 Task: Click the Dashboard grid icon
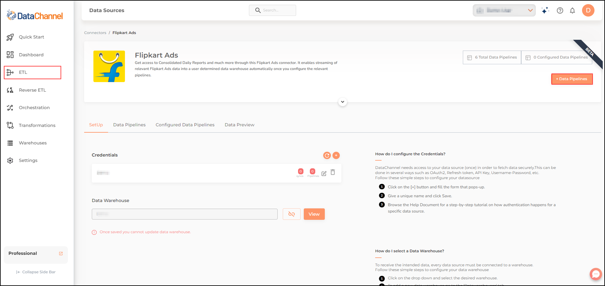tap(10, 55)
